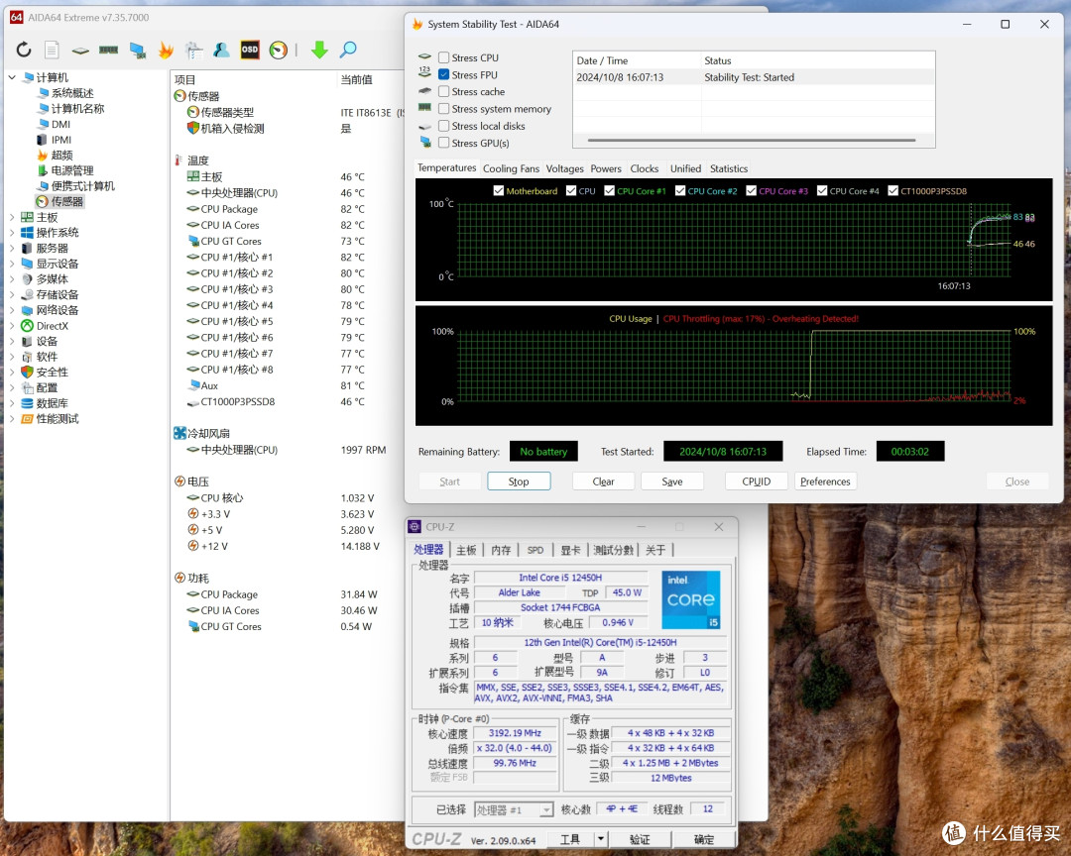
Task: Click the 机箱入侵检测 shield icon row
Action: coord(193,129)
